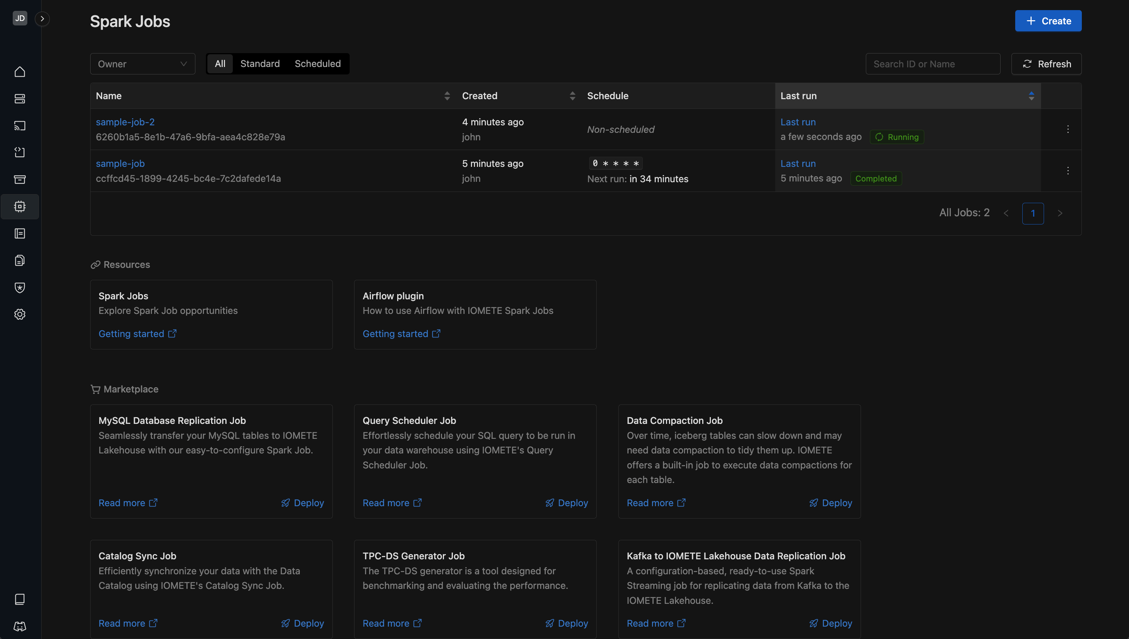Click job ID ccffcd45-1899-4245-bc4e-7c2dafede14a
The image size is (1129, 639).
click(188, 178)
